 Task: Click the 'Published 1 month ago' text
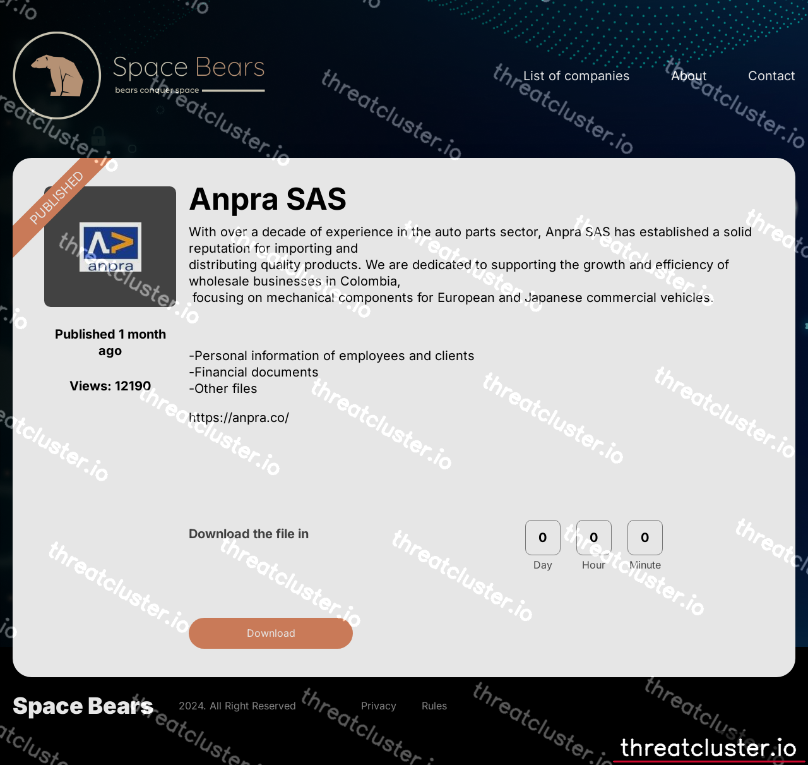pyautogui.click(x=110, y=342)
